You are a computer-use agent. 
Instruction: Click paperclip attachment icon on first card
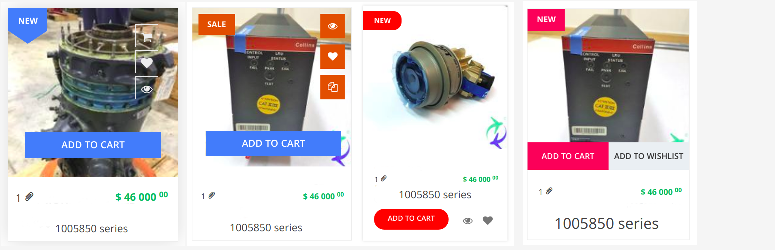coord(29,197)
